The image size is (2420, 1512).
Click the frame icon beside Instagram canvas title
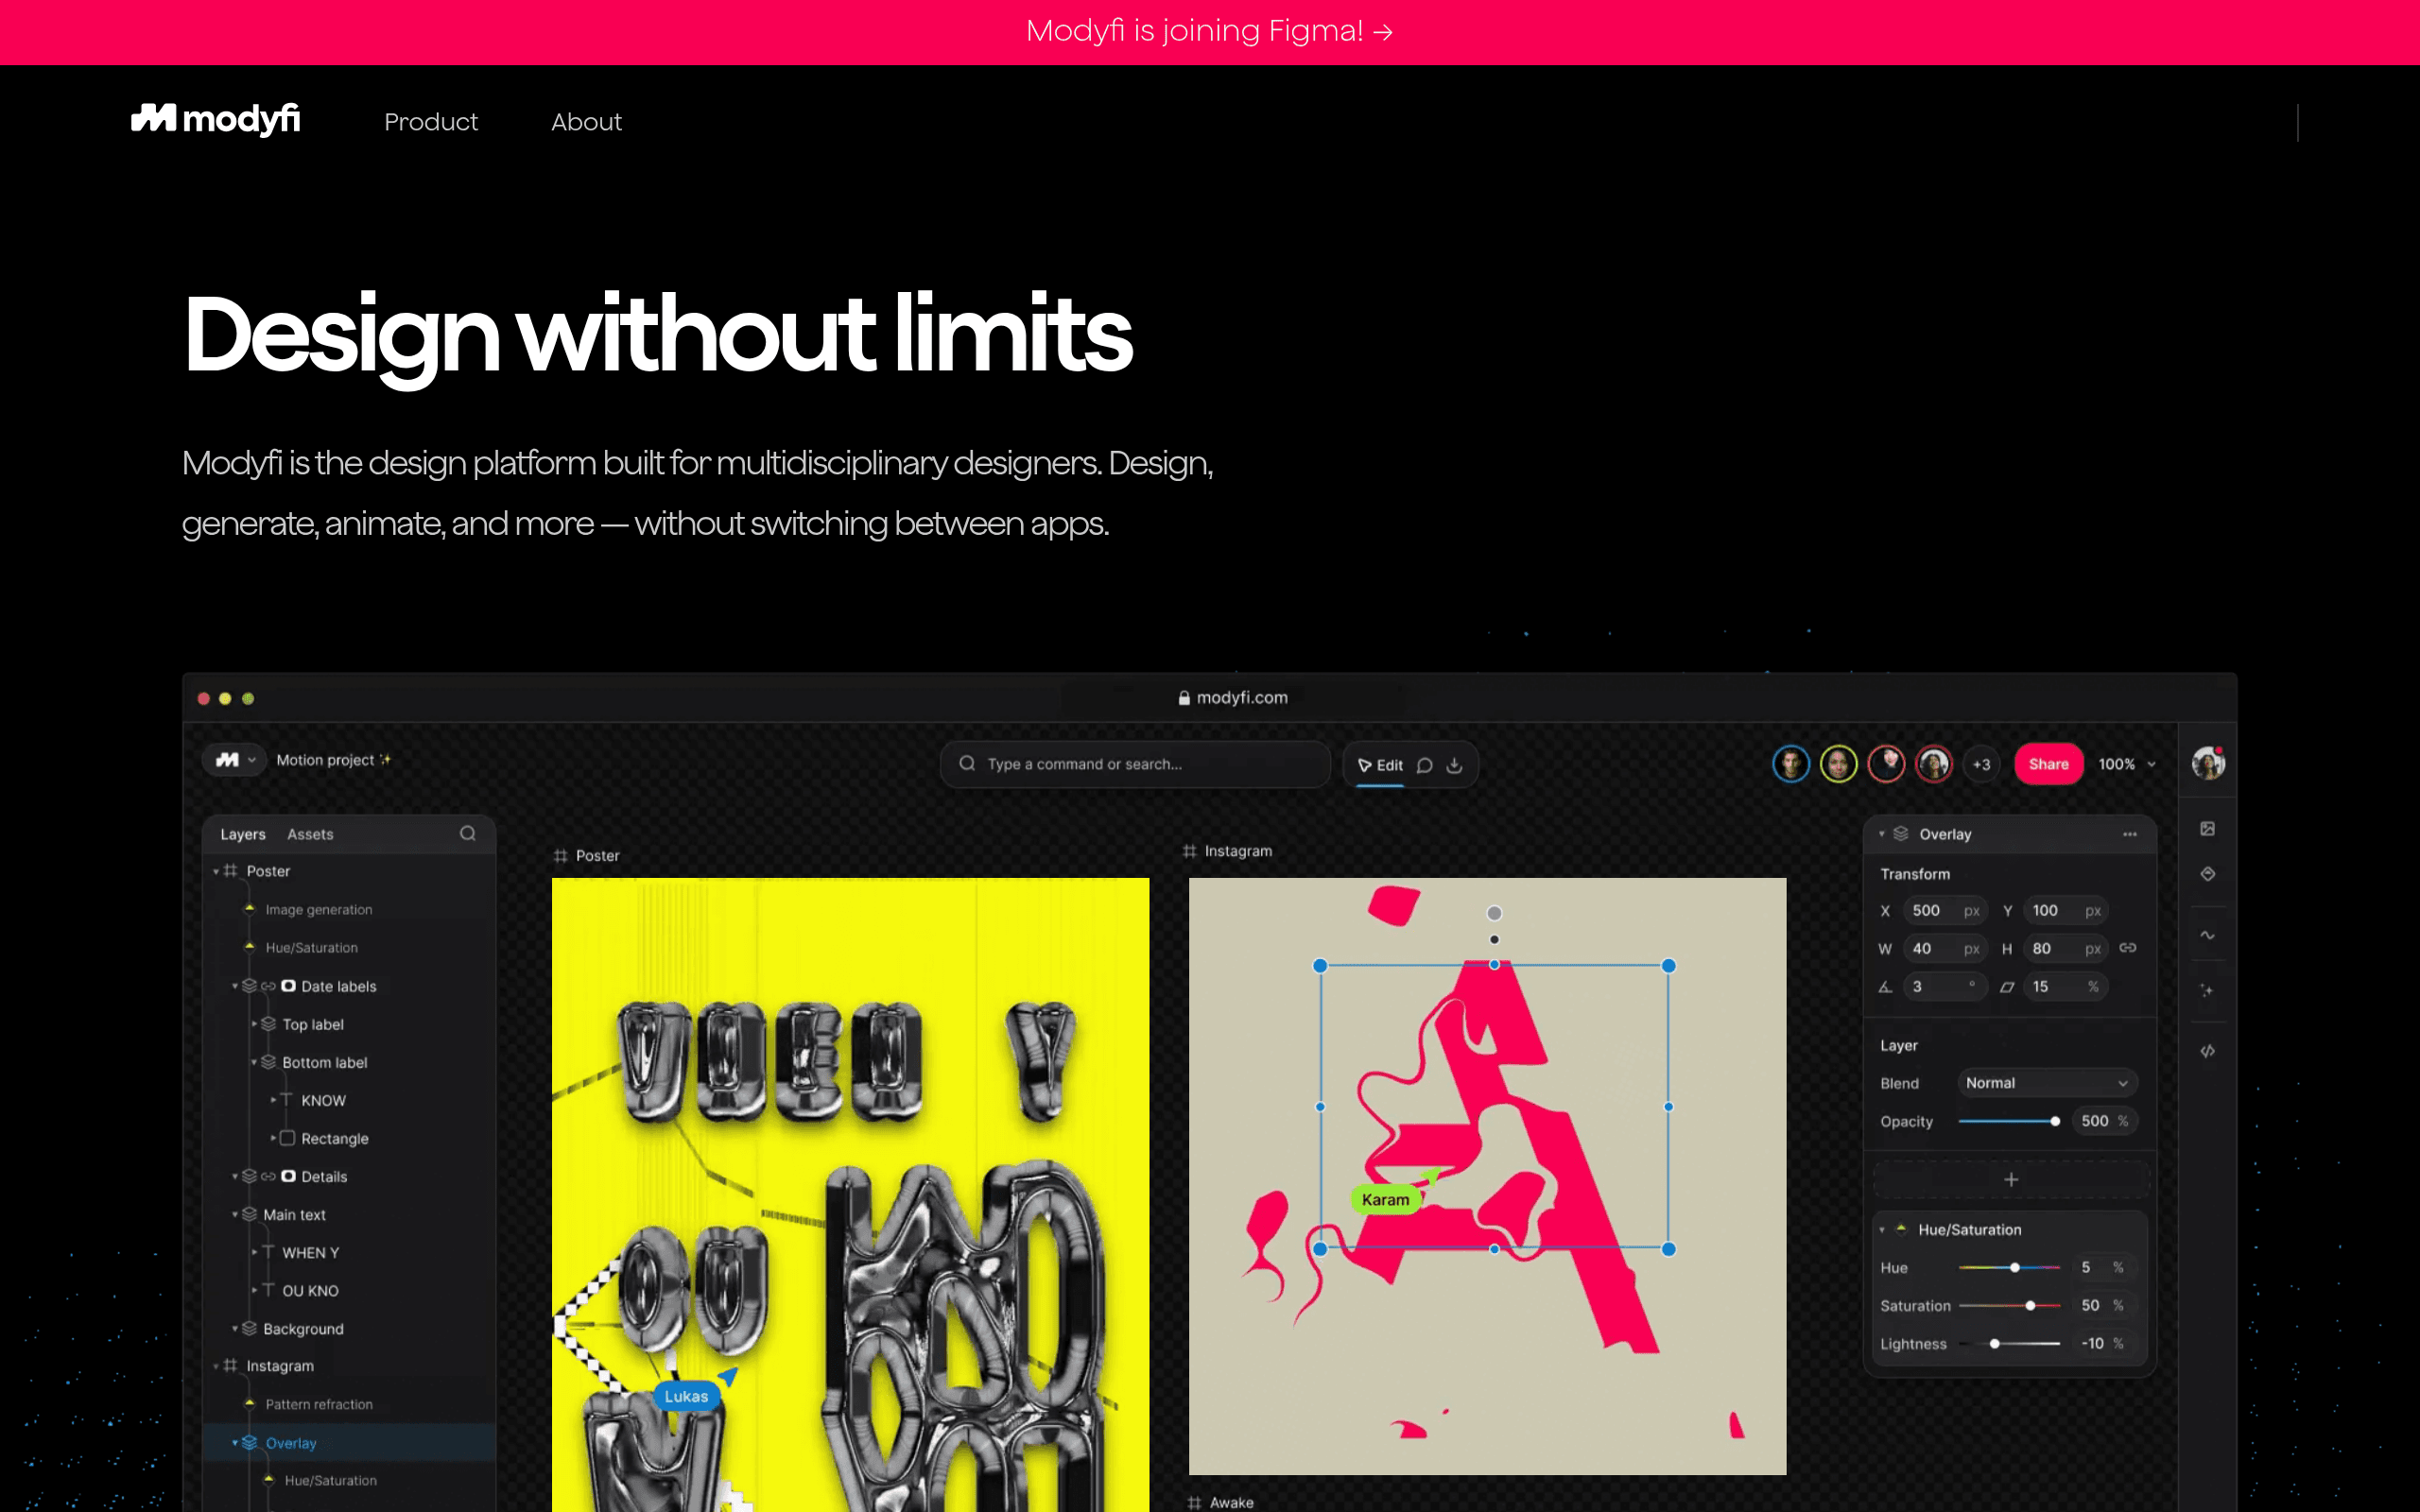[1189, 851]
